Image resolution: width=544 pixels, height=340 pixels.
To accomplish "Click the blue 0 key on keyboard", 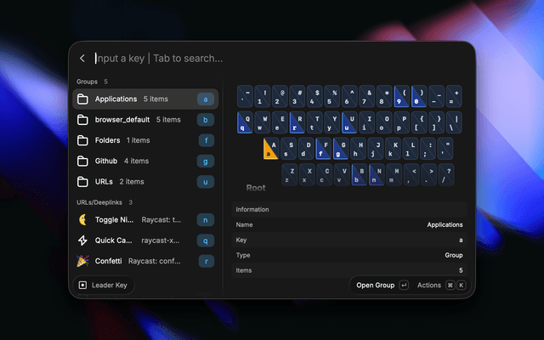I will 419,96.
